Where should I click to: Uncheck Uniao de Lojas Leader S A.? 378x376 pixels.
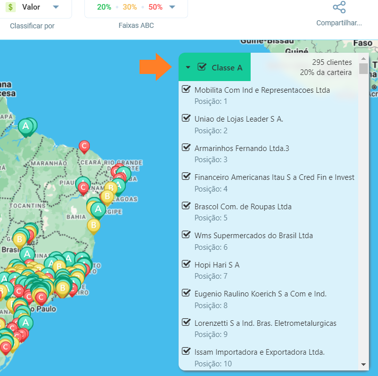[x=186, y=118]
